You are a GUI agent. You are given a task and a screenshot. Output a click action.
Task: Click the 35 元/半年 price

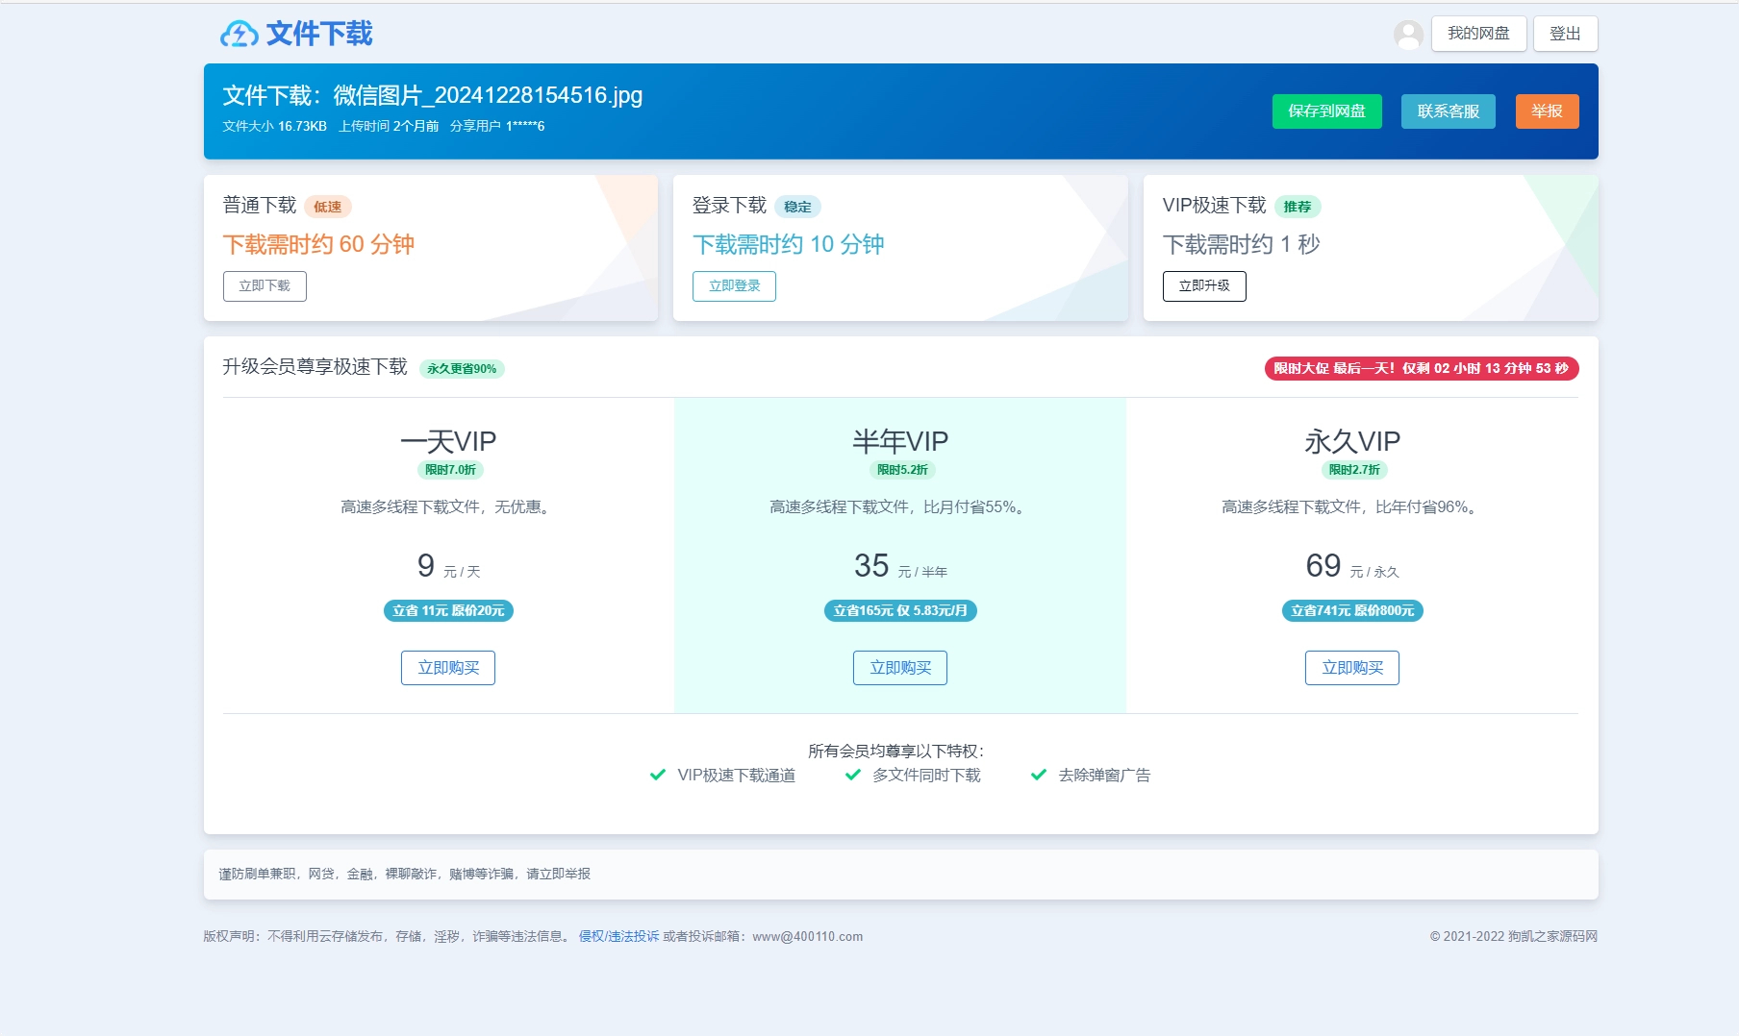point(900,566)
